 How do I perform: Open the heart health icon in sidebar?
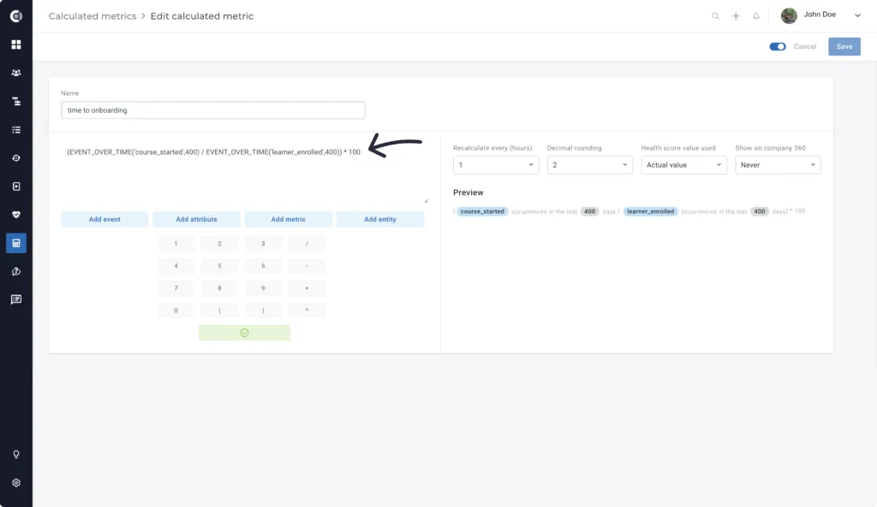16,215
